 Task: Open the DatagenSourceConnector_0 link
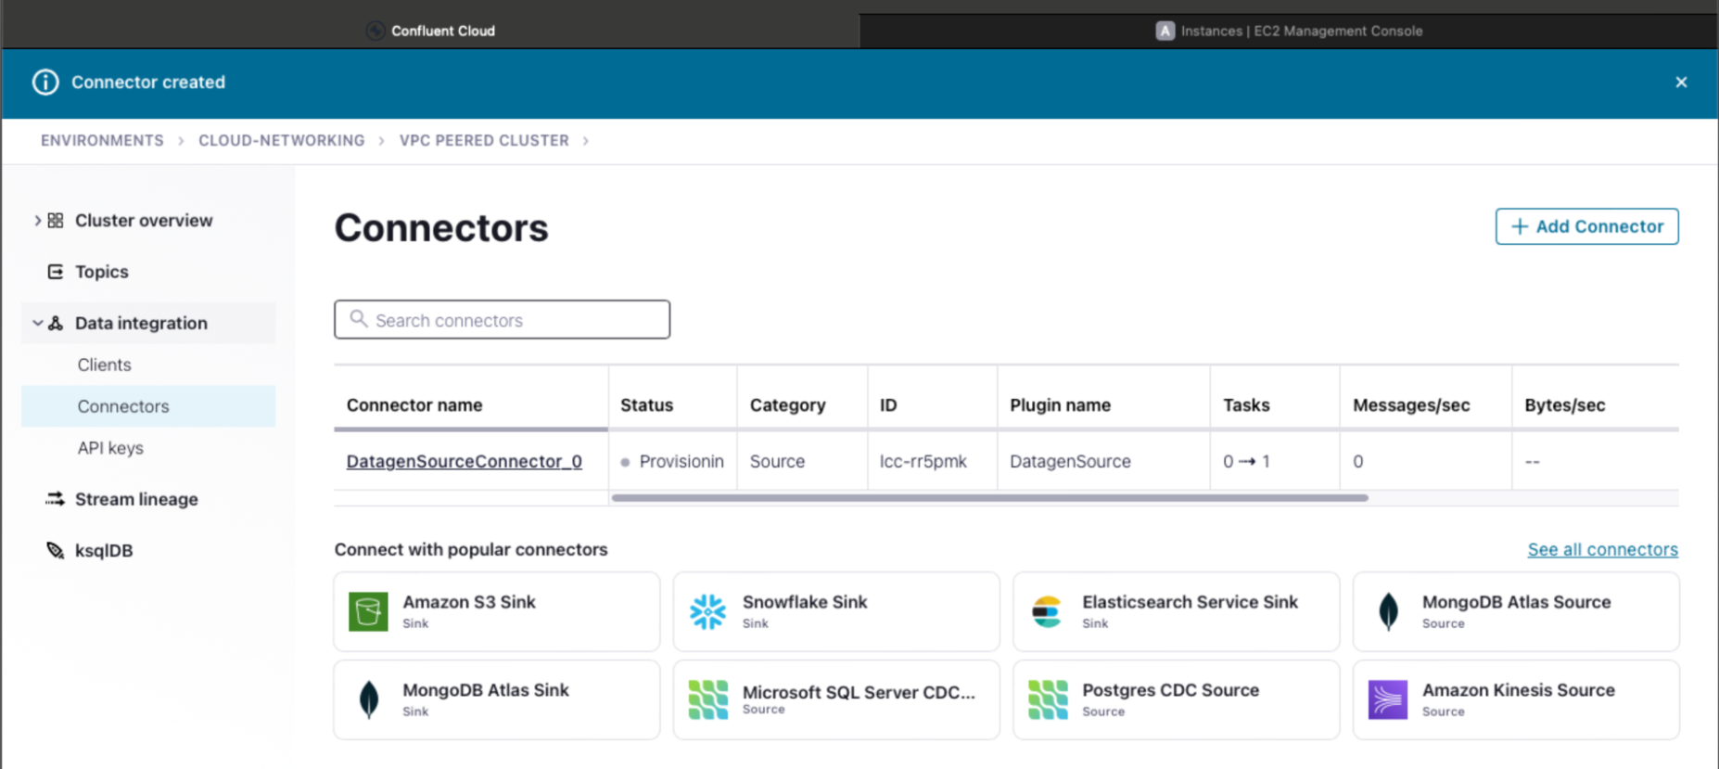(x=465, y=461)
